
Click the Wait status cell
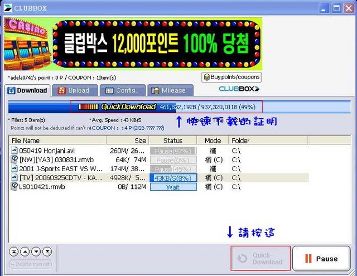coord(173,187)
